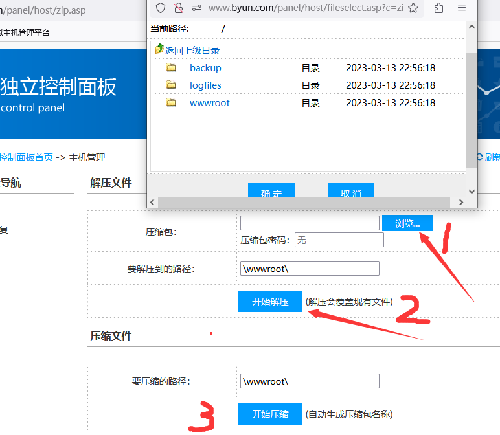Click the 要压缩的路径 input field
This screenshot has height=435, width=500.
coord(310,381)
